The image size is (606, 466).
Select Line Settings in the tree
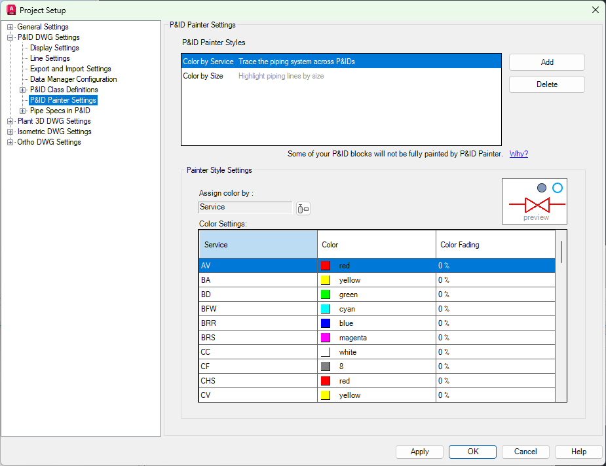[x=50, y=58]
